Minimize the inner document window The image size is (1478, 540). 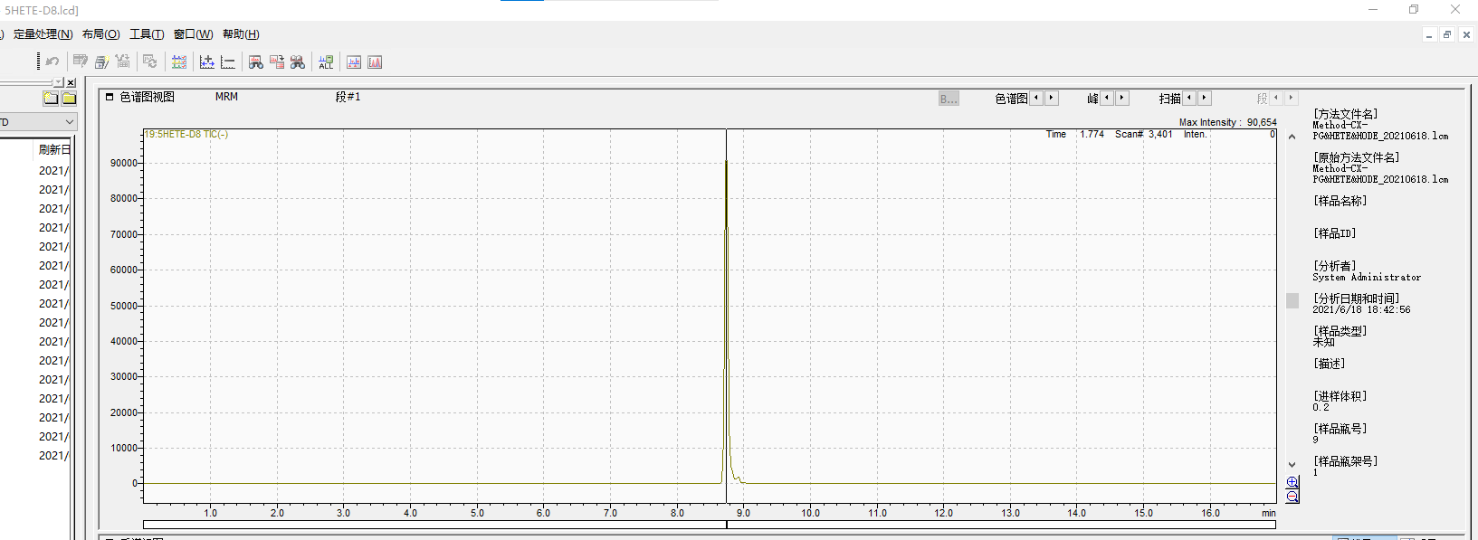pos(1429,34)
